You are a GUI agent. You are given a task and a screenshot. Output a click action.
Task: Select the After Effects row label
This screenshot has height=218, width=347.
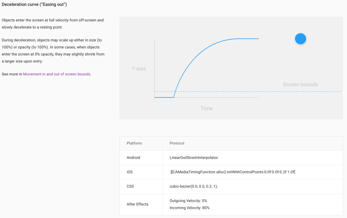(138, 204)
